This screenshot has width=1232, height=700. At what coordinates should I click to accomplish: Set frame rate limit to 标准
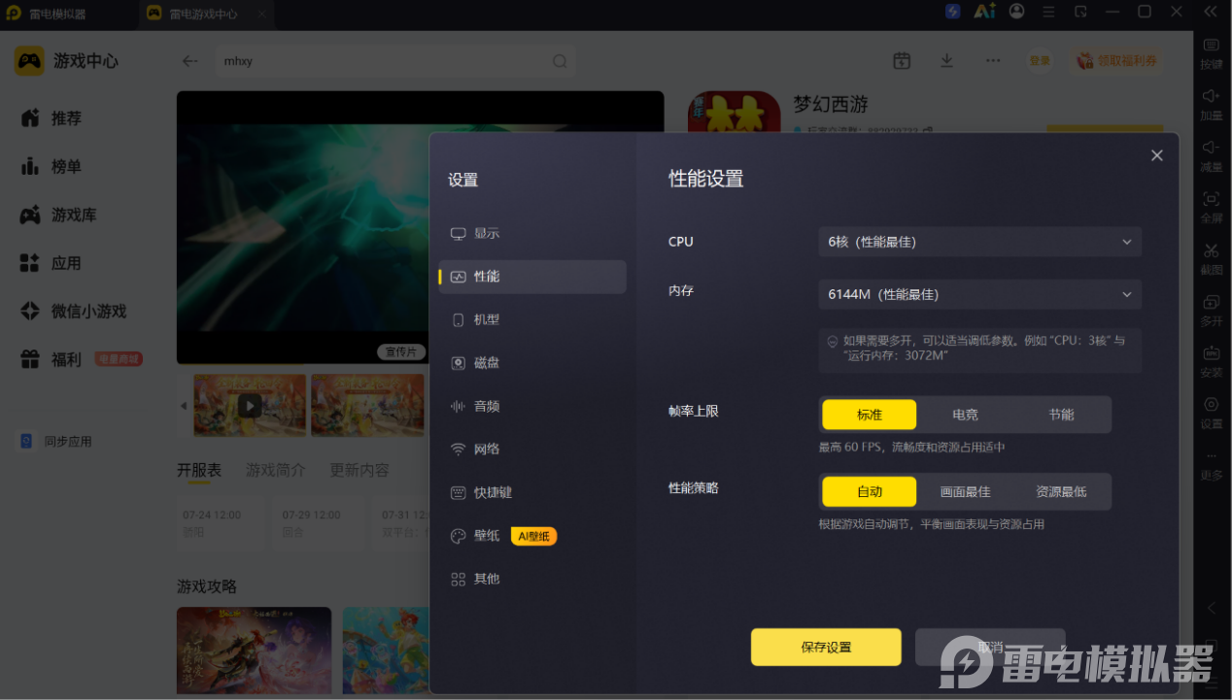click(870, 415)
